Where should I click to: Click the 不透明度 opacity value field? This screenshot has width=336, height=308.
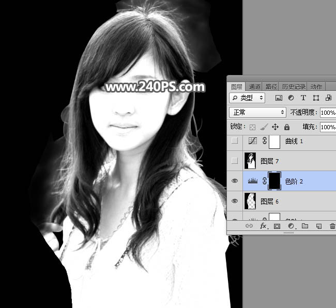(328, 113)
